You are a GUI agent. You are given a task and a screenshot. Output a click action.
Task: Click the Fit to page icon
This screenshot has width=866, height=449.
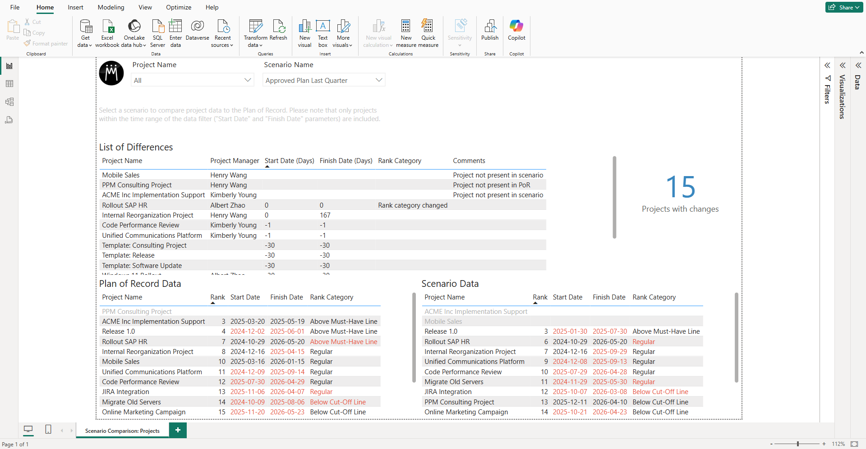pyautogui.click(x=854, y=444)
